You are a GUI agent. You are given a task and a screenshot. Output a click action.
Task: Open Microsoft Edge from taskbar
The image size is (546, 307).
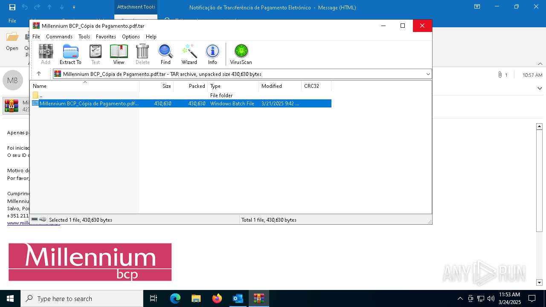coord(175,298)
